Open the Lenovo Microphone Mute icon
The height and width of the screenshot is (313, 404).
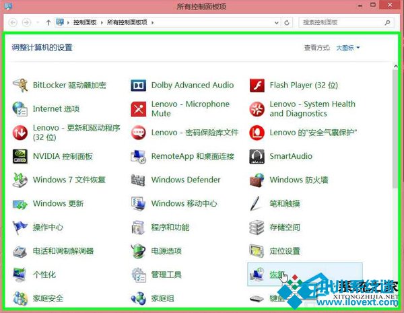point(138,109)
